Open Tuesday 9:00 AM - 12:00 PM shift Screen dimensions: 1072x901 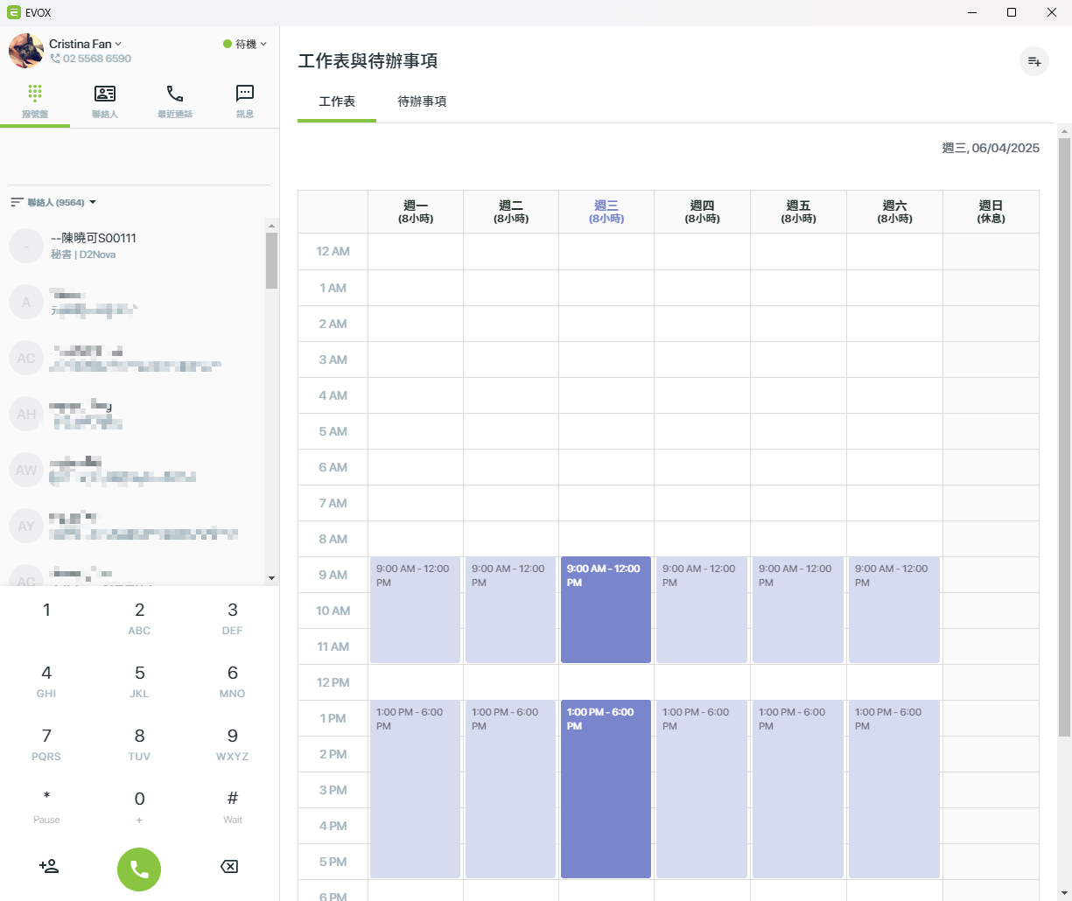[510, 610]
